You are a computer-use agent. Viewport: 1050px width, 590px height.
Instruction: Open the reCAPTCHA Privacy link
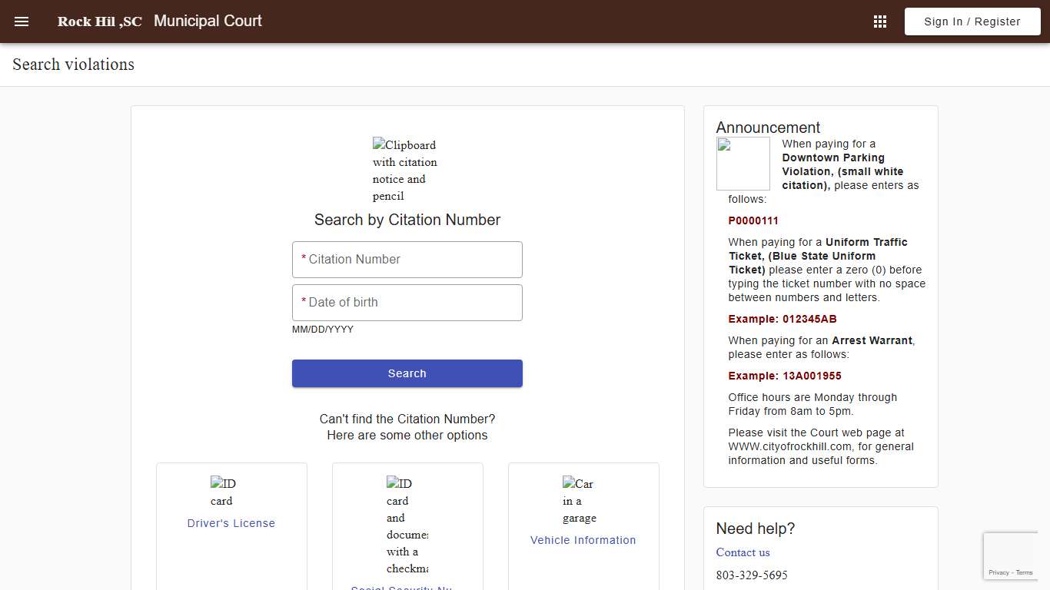[x=1001, y=572]
